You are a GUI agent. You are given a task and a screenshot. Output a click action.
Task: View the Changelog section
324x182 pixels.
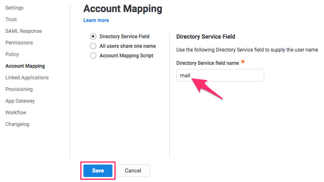tap(17, 124)
